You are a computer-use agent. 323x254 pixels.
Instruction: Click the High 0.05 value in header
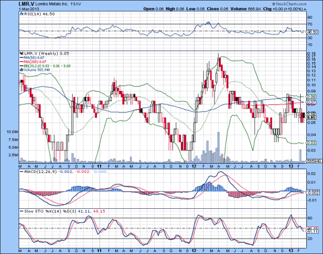(x=175, y=9)
